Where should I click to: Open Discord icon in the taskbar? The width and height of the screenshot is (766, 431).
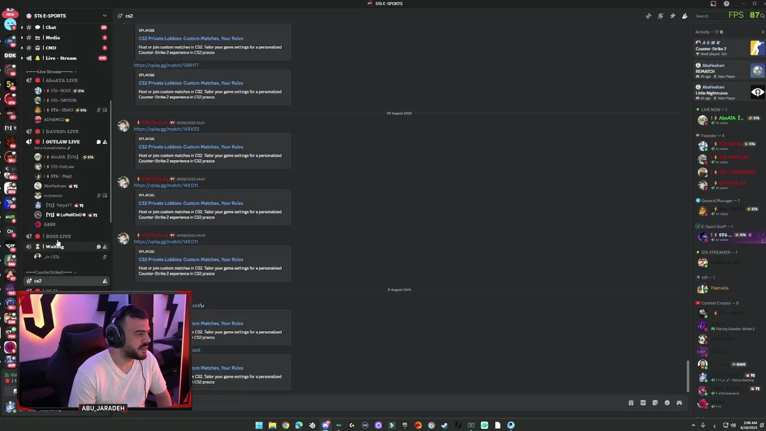click(326, 426)
